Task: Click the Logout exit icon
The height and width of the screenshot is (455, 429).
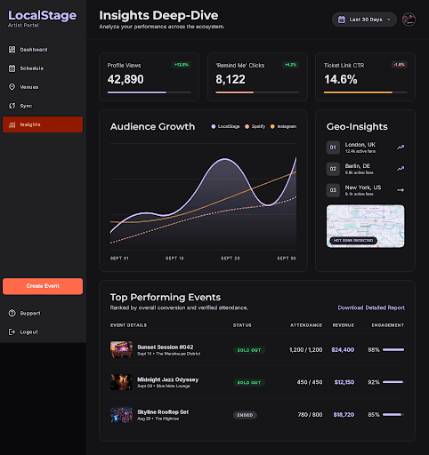Action: click(x=12, y=331)
